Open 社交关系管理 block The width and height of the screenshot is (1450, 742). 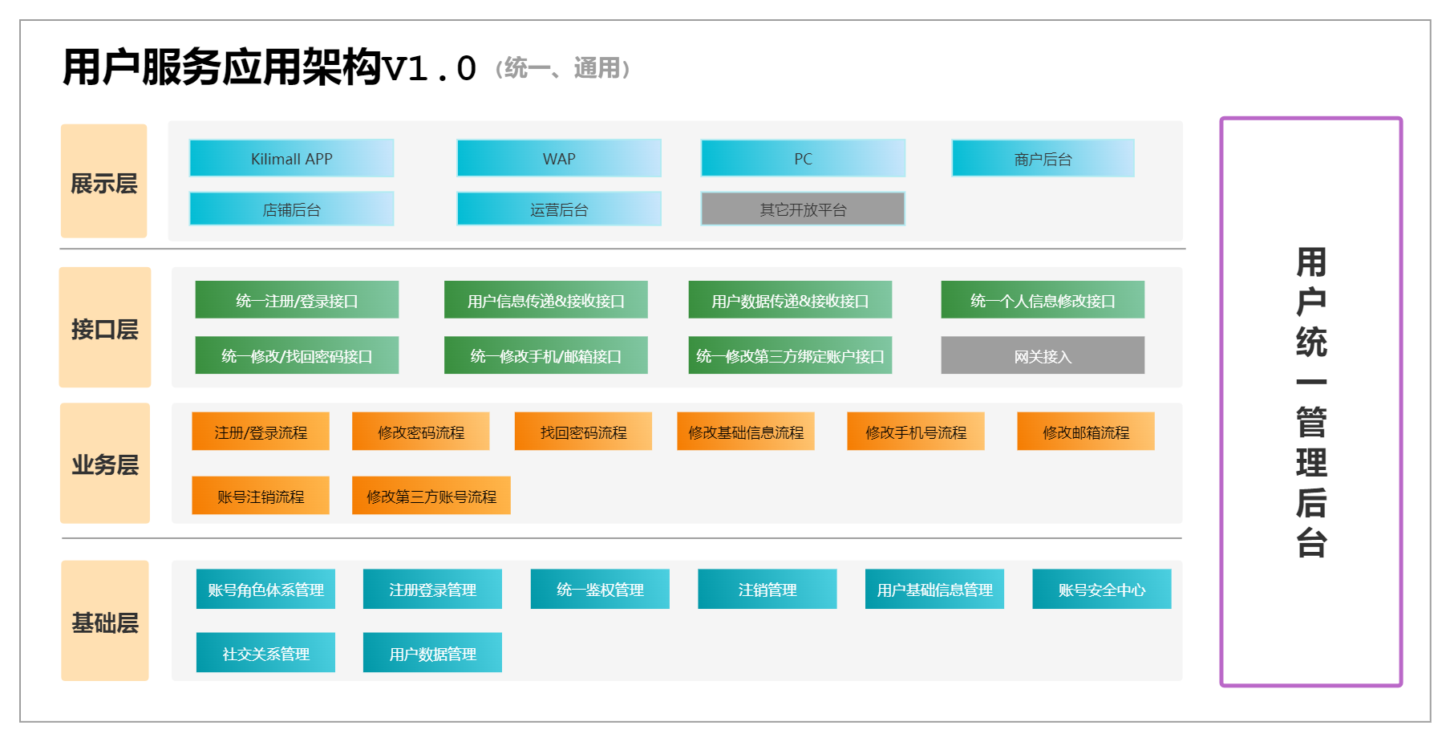pyautogui.click(x=265, y=652)
